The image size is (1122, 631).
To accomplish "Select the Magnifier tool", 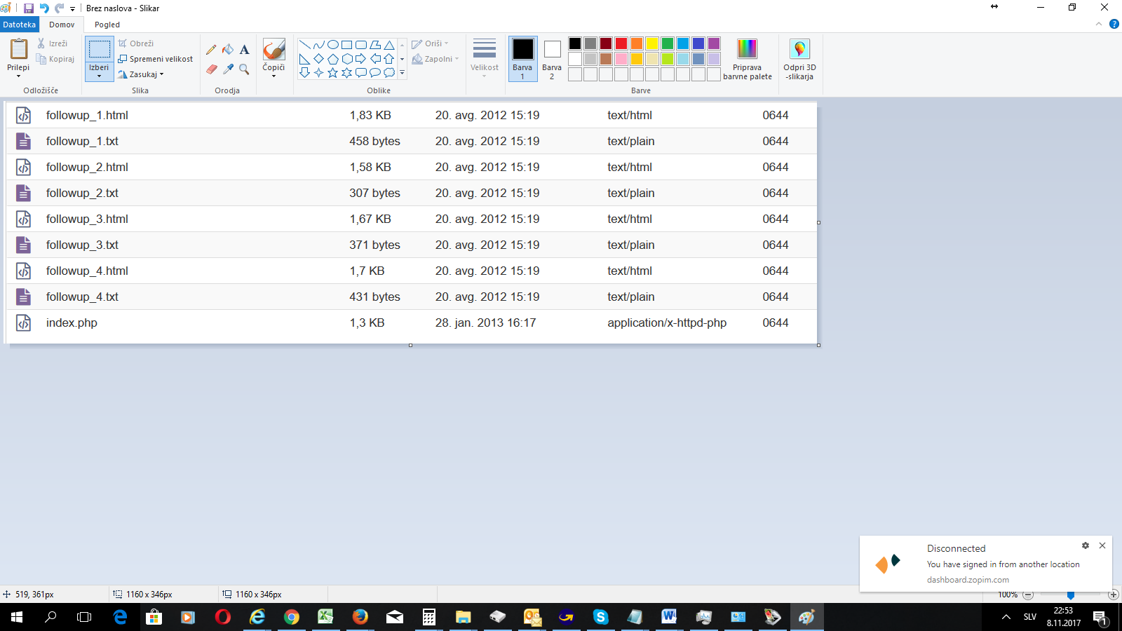I will (244, 69).
